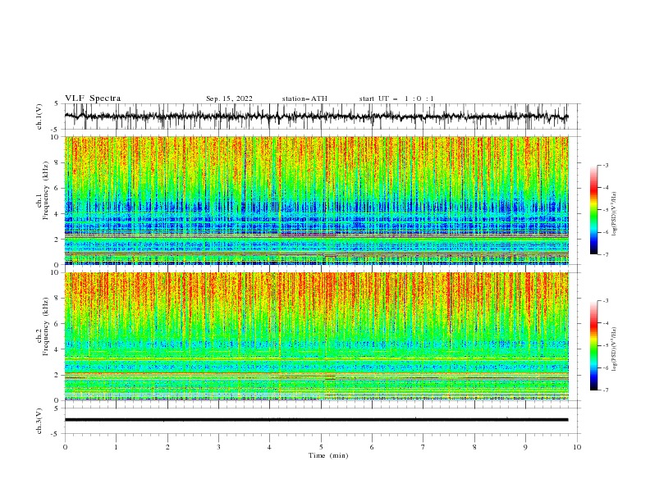Click the ch.2 spectrogram panel
The width and height of the screenshot is (650, 502).
317,336
